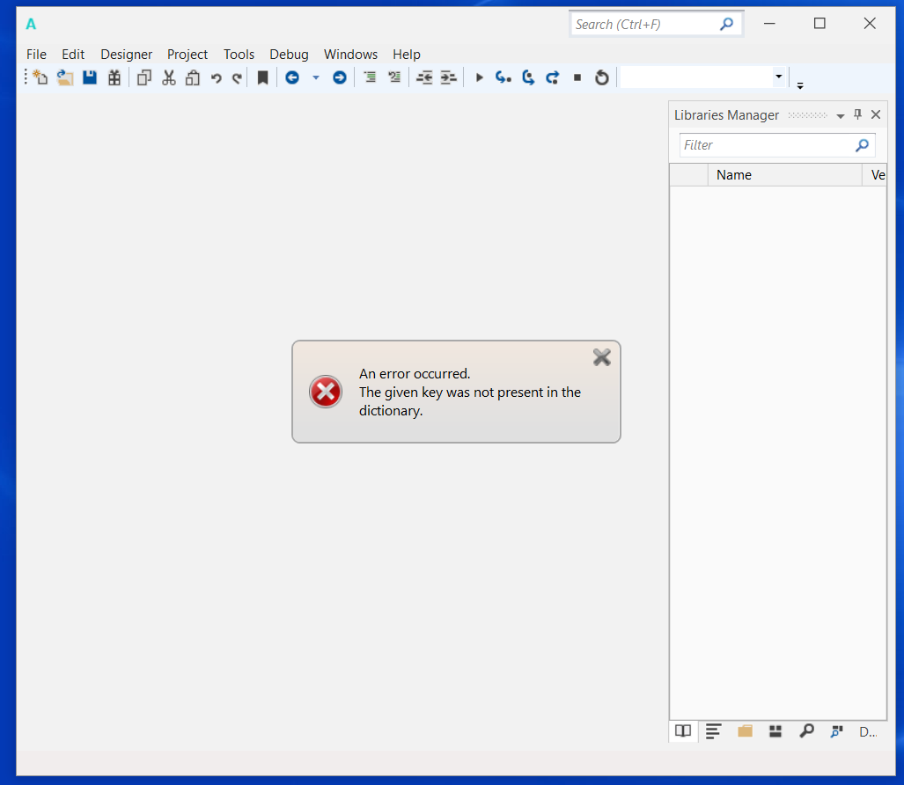Click the Increase indent icon
Image resolution: width=904 pixels, height=785 pixels.
pyautogui.click(x=449, y=77)
